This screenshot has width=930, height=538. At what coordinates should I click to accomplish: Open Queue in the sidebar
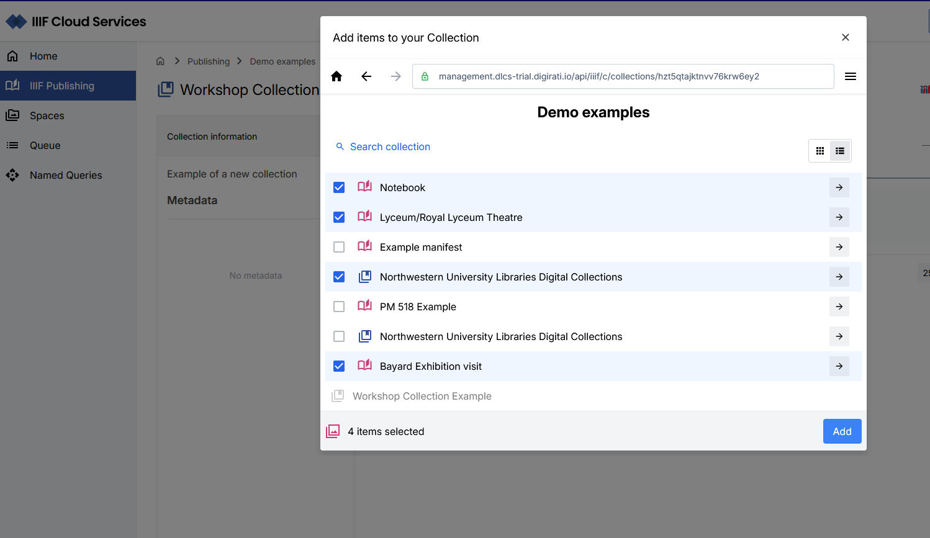(68, 145)
